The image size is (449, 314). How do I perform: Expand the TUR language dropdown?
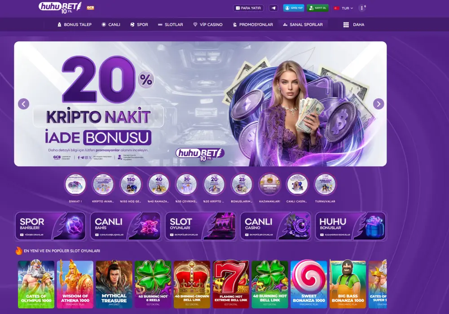click(343, 8)
